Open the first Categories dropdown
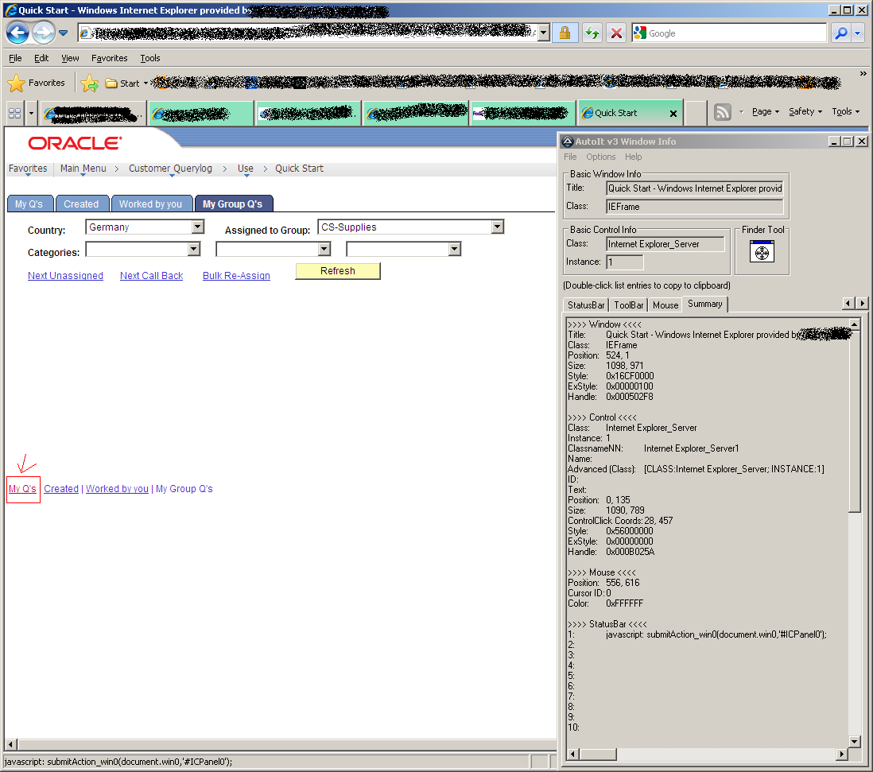Viewport: 873px width, 772px height. (x=193, y=250)
